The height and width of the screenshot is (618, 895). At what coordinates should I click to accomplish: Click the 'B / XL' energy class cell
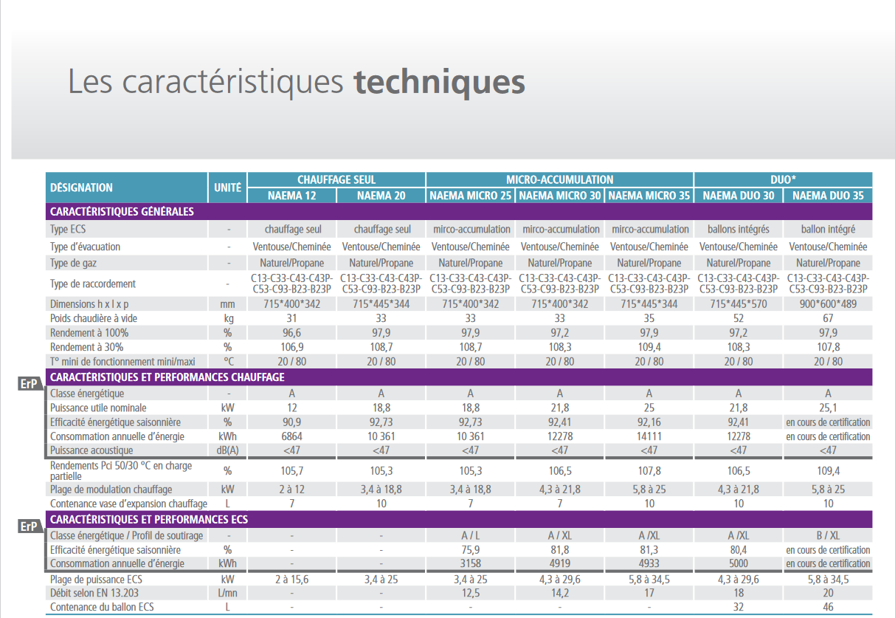[828, 535]
